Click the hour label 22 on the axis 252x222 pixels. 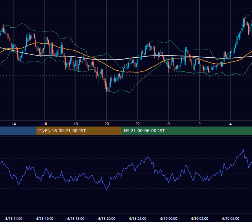coord(137,124)
